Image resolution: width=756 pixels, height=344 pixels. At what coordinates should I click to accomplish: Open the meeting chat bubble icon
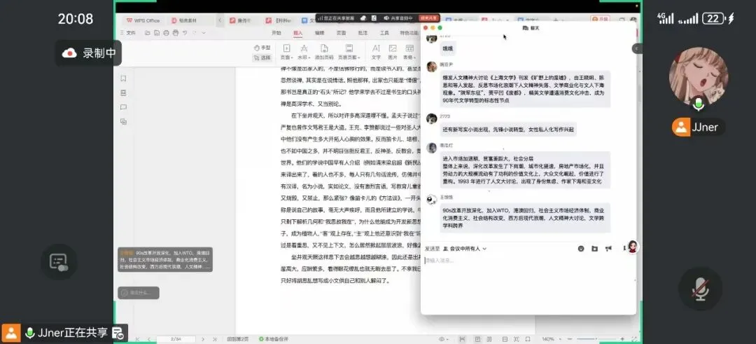point(59,262)
